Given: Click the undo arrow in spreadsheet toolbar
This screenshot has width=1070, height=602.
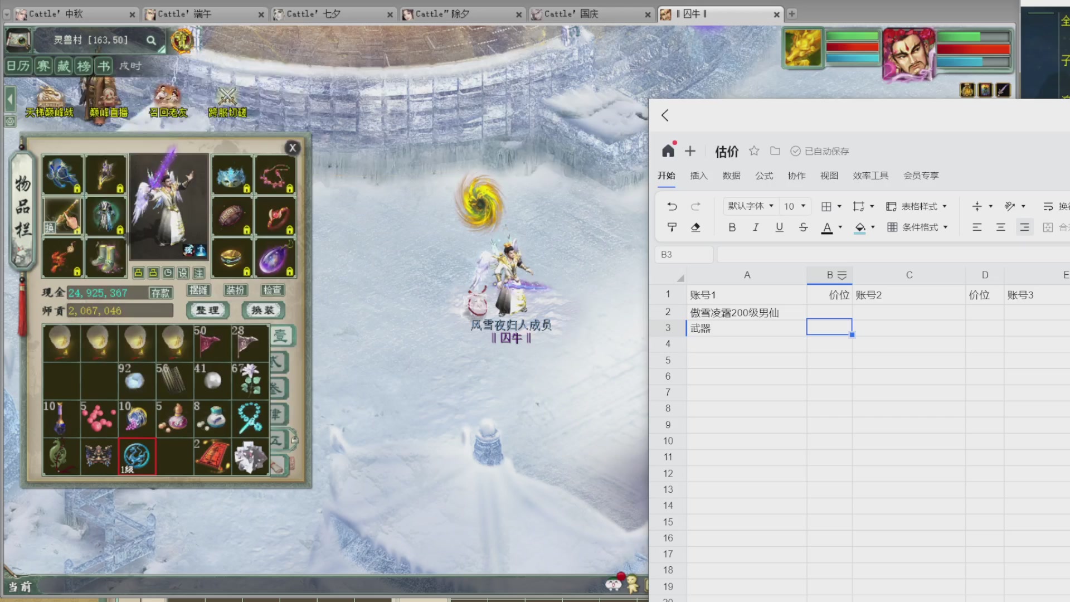Looking at the screenshot, I should click(x=672, y=206).
